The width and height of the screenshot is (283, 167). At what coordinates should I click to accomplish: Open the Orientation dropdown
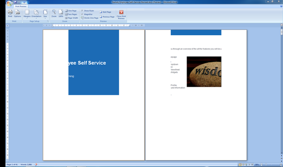[36, 14]
